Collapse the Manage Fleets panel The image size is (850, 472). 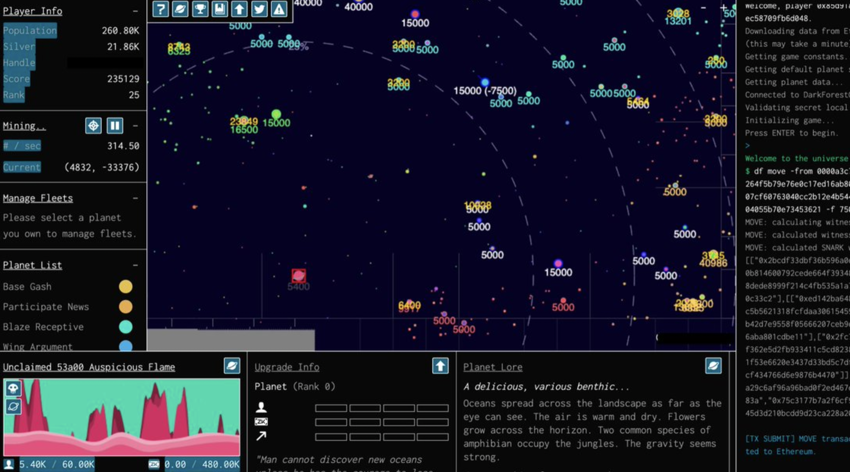point(135,198)
